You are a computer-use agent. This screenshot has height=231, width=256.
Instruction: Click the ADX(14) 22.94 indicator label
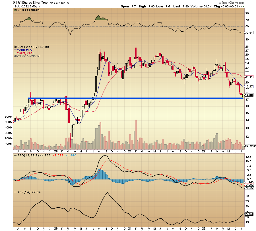29,192
